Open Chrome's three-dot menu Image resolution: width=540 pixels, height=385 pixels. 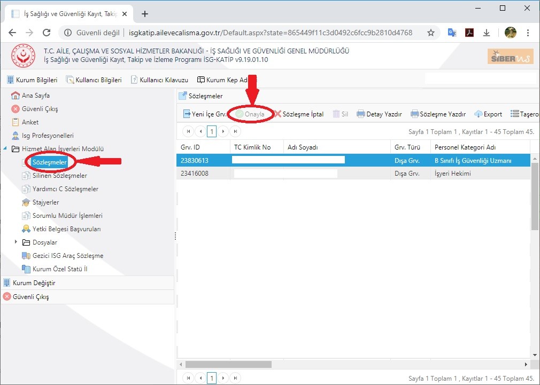pos(528,33)
